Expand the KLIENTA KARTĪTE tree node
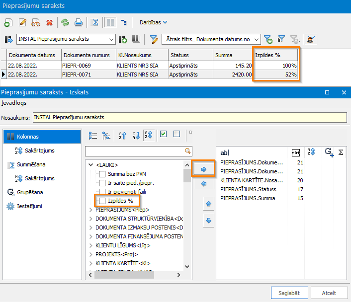 90,263
